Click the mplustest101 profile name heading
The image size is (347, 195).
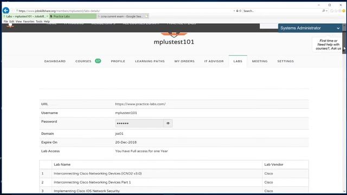tap(173, 42)
